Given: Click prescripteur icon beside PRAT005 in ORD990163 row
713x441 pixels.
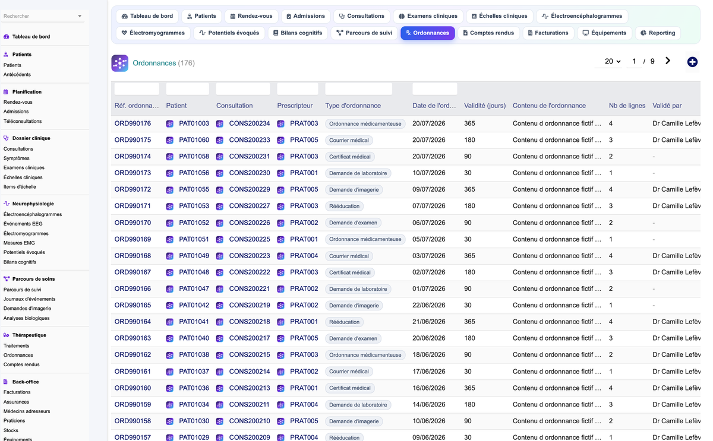Looking at the screenshot, I should coord(281,338).
